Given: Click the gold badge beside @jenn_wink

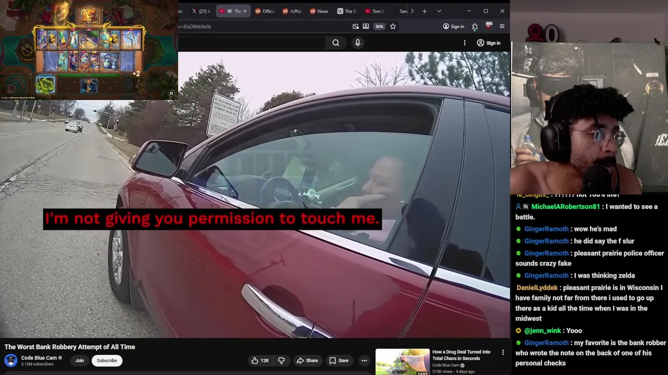Looking at the screenshot, I should [x=518, y=331].
